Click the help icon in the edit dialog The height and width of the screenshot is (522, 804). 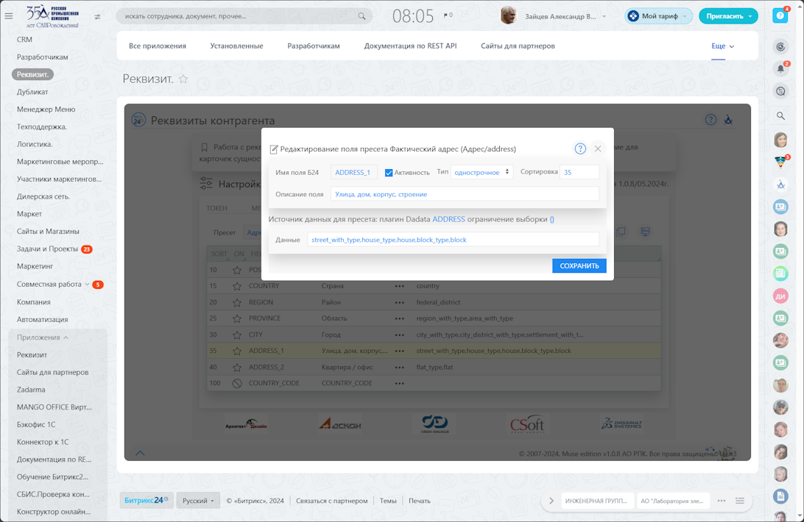point(580,149)
